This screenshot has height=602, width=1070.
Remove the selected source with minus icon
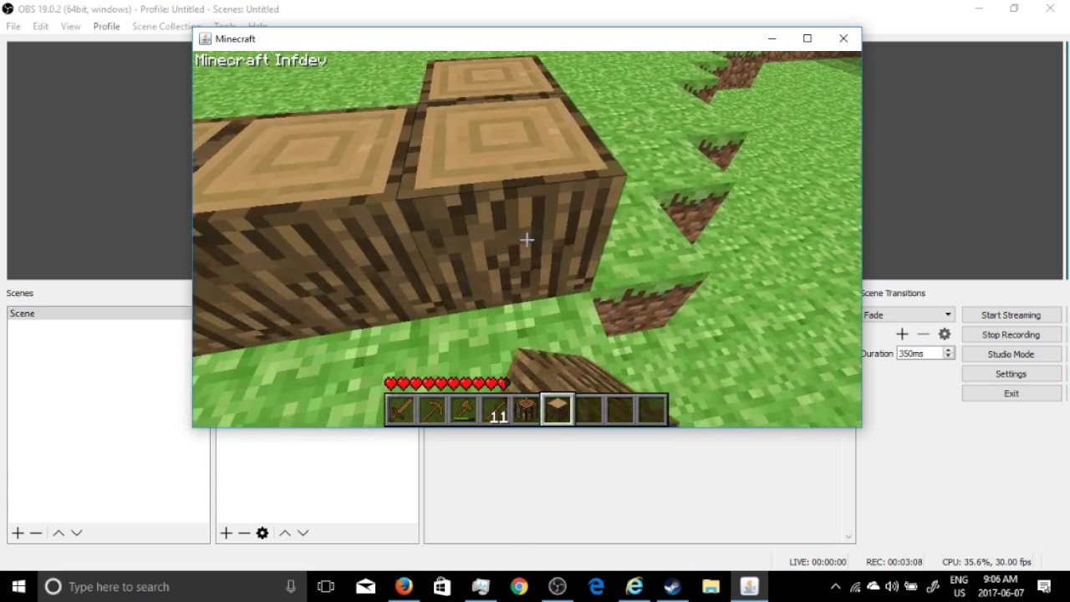coord(244,533)
